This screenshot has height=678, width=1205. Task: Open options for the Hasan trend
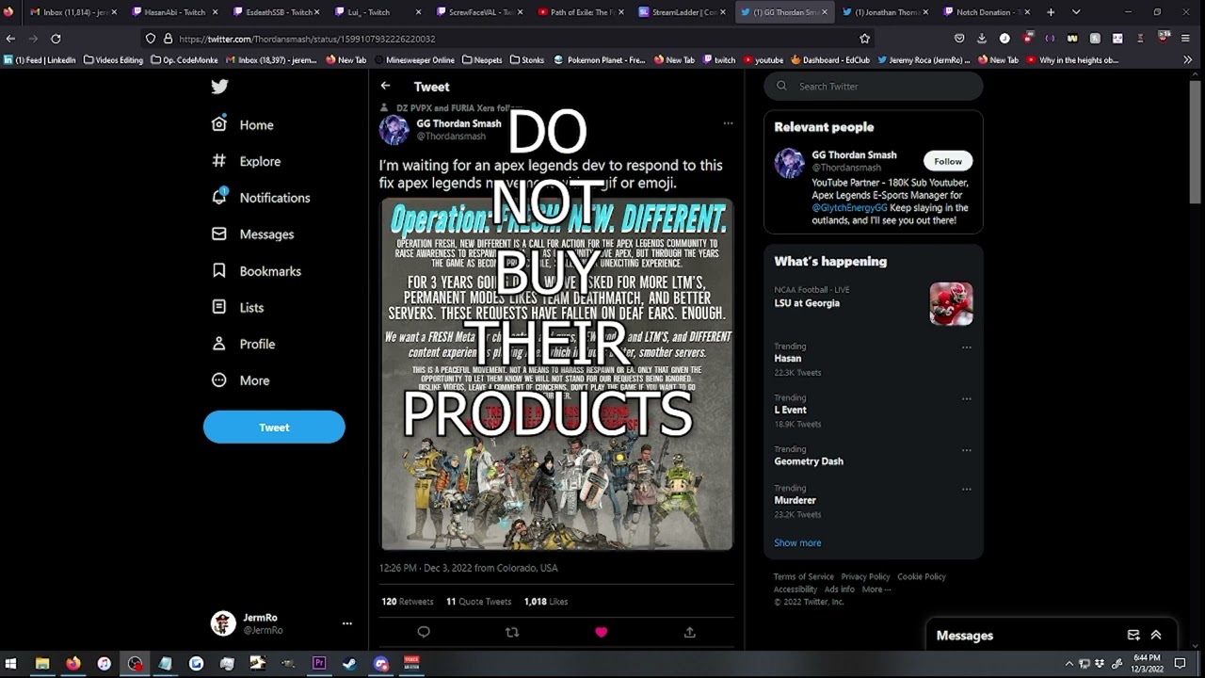[x=966, y=347]
